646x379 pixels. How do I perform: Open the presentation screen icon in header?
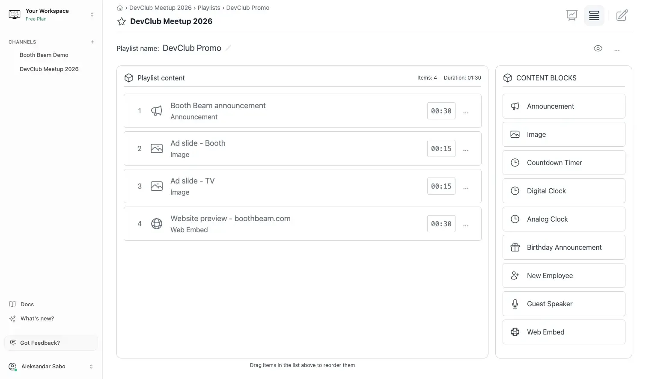572,15
